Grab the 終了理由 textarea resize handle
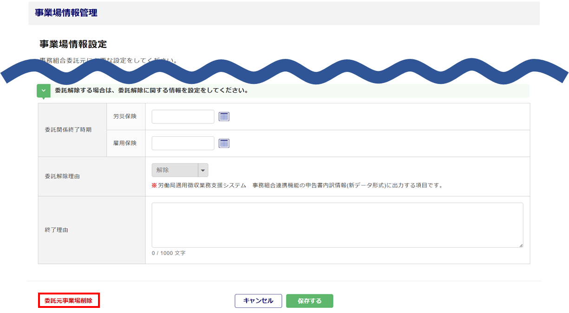The height and width of the screenshot is (313, 569). [x=521, y=245]
